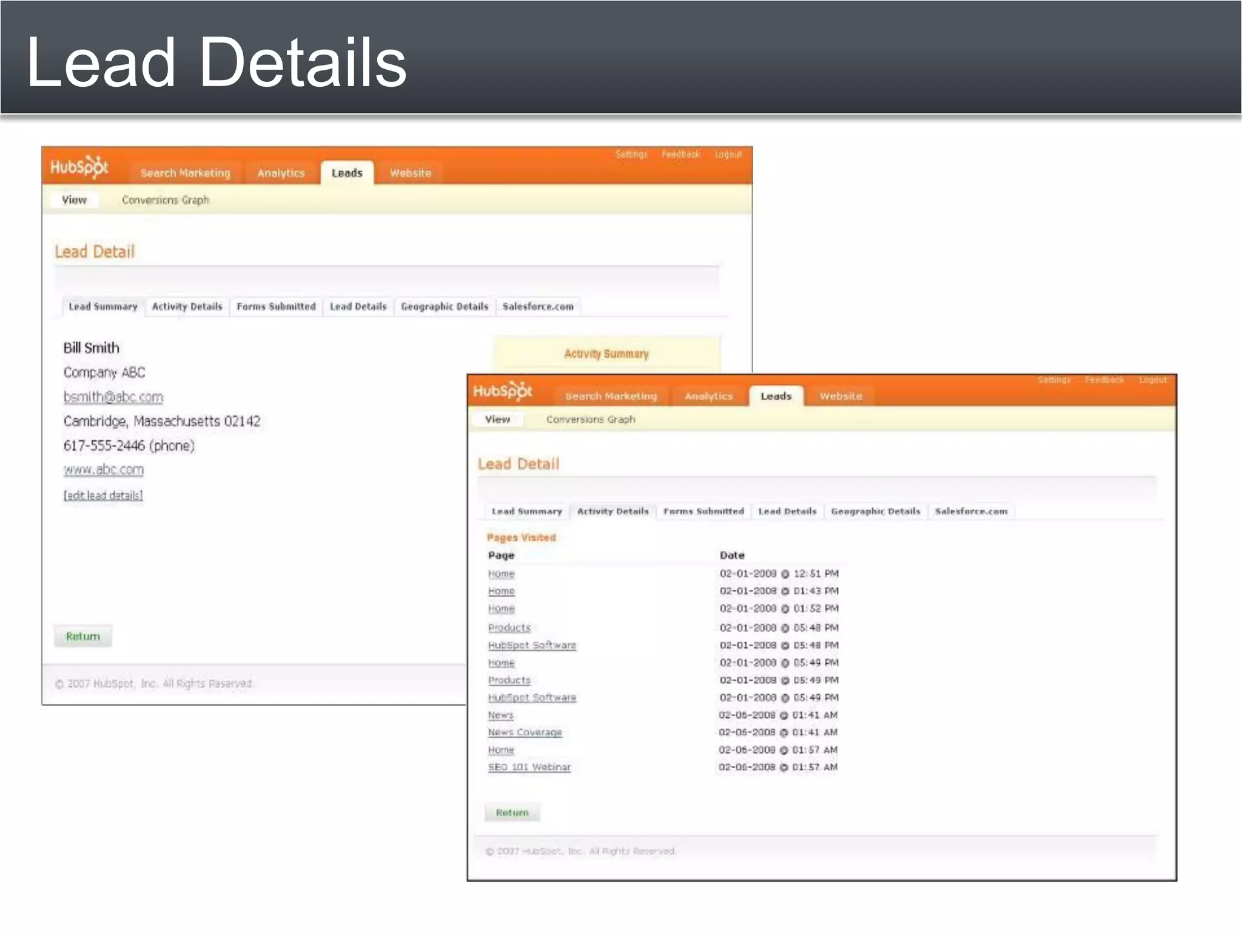Open HubSpot Software visited at 05:49 PM
The height and width of the screenshot is (932, 1242).
[532, 698]
